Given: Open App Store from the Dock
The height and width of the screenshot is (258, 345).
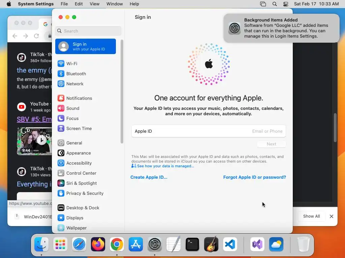Looking at the screenshot, I should click(x=136, y=244).
